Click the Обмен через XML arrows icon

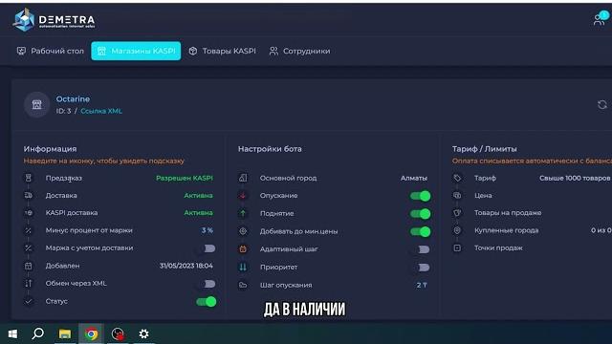click(x=29, y=284)
